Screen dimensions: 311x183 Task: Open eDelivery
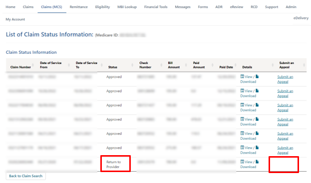point(301,18)
